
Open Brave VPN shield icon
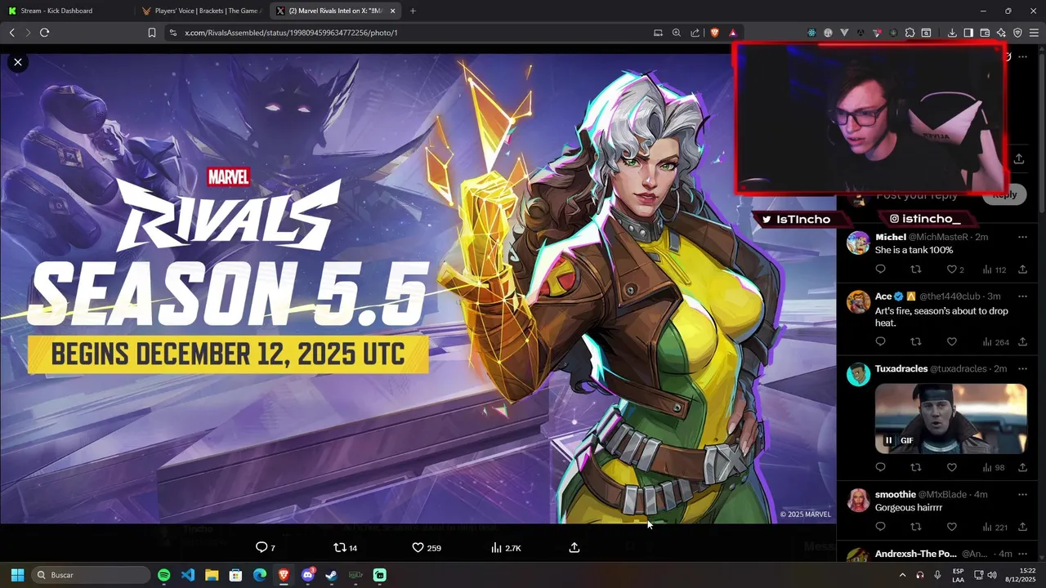point(1017,33)
